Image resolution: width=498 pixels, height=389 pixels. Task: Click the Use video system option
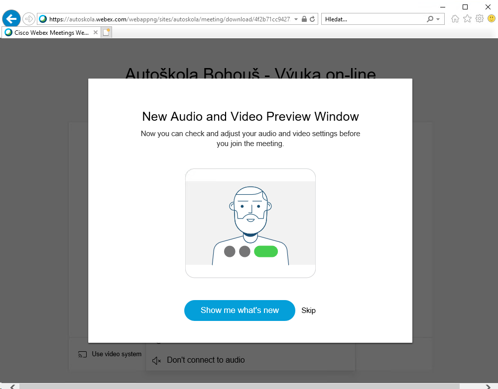[x=110, y=354]
